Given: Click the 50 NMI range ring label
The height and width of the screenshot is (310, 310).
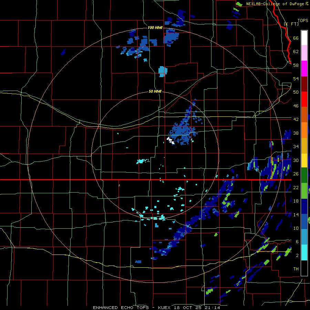Looking at the screenshot, I should click(155, 91).
